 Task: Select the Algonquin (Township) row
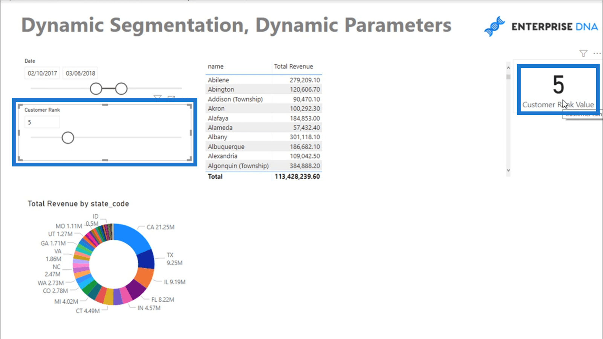(x=264, y=166)
